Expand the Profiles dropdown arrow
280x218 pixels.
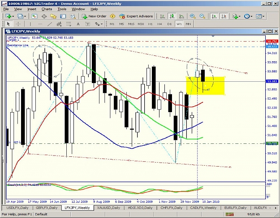point(25,17)
